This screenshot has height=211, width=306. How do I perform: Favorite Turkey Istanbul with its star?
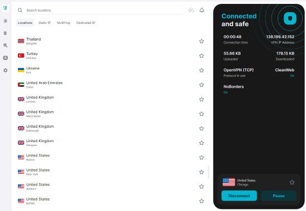tap(201, 56)
